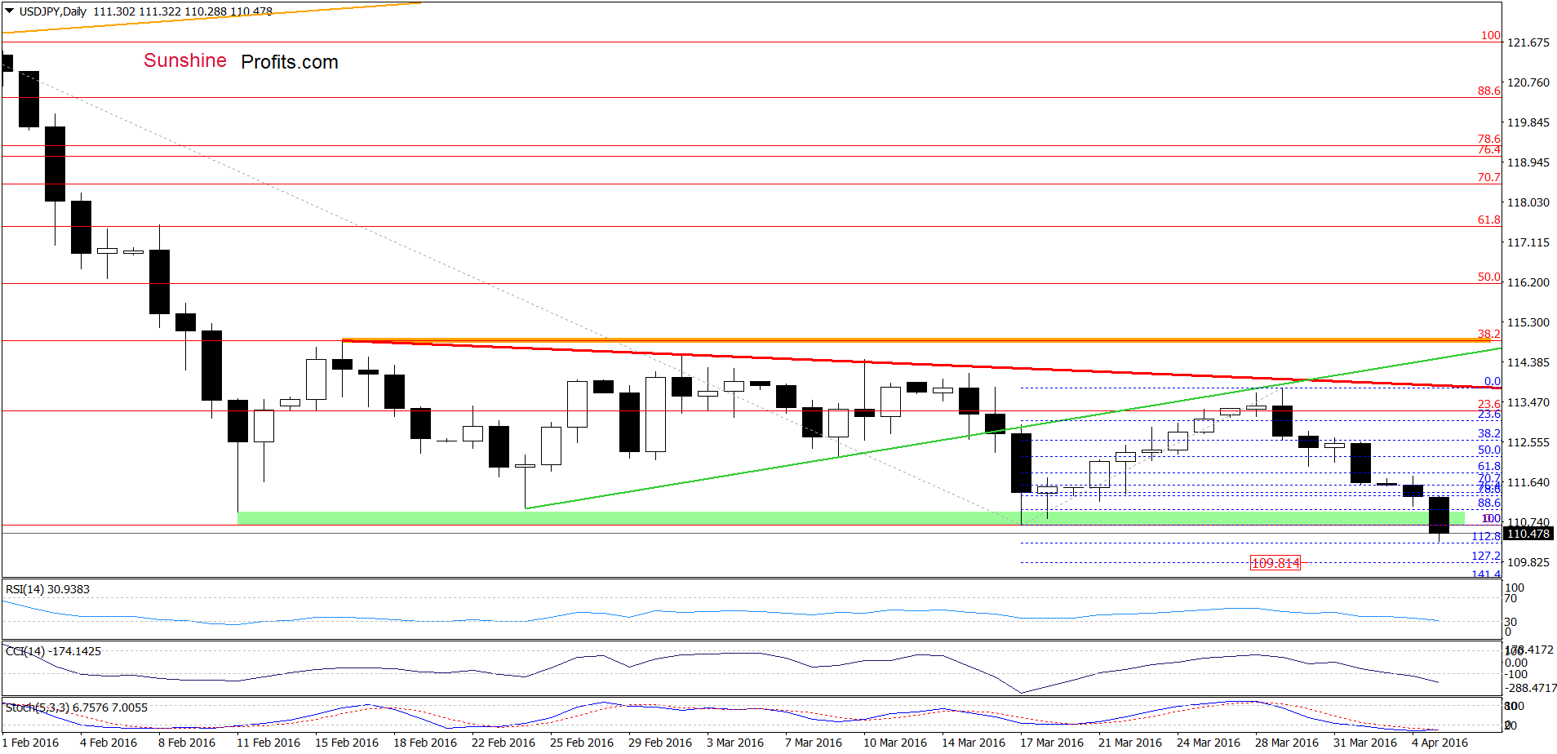Viewport: 1557px width, 754px height.
Task: Click the 113.470 price axis label
Action: 1528,402
